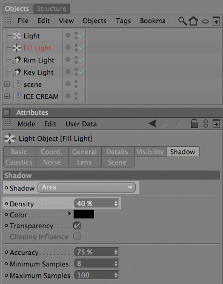223x284 pixels.
Task: Expand the scene object hierarchy
Action: (x=7, y=84)
